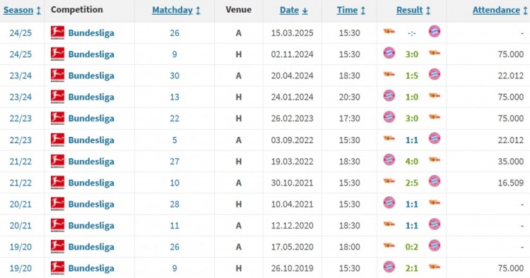Click Bayern crest in the 03.09.2022 row

click(x=435, y=138)
